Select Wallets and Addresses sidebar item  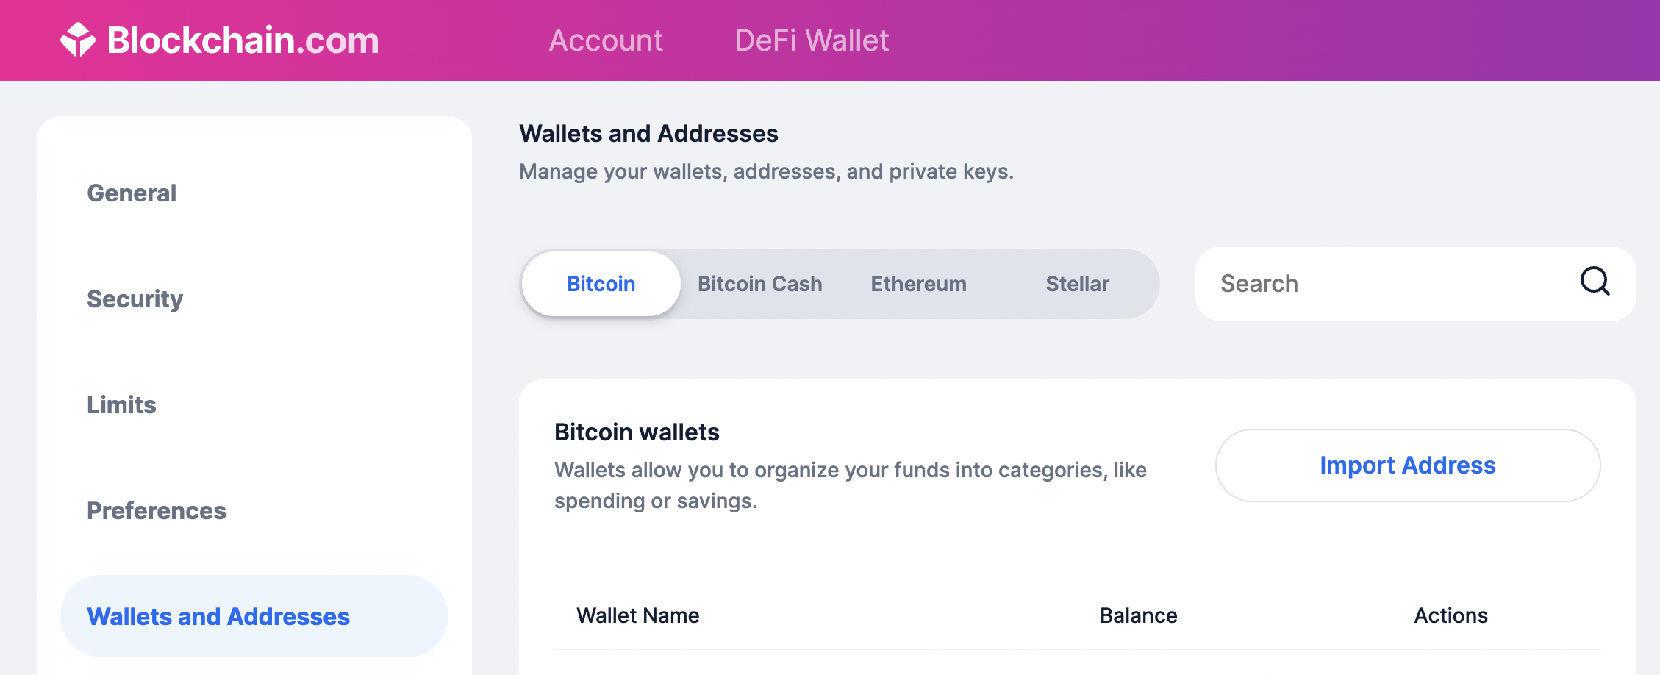[x=254, y=616]
